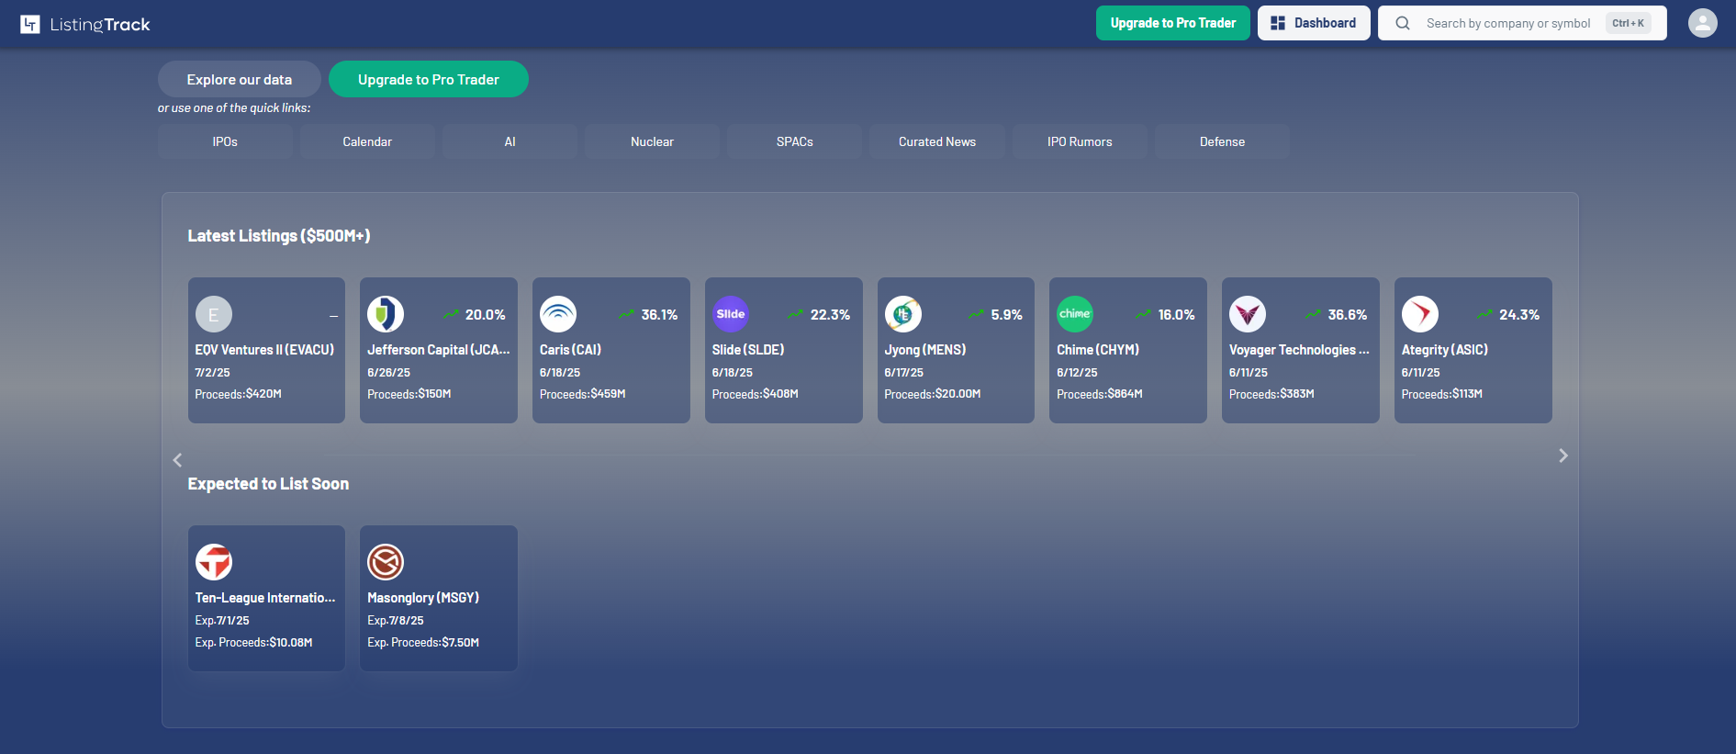The image size is (1736, 754).
Task: Click the Caris company logo
Action: [x=558, y=314]
